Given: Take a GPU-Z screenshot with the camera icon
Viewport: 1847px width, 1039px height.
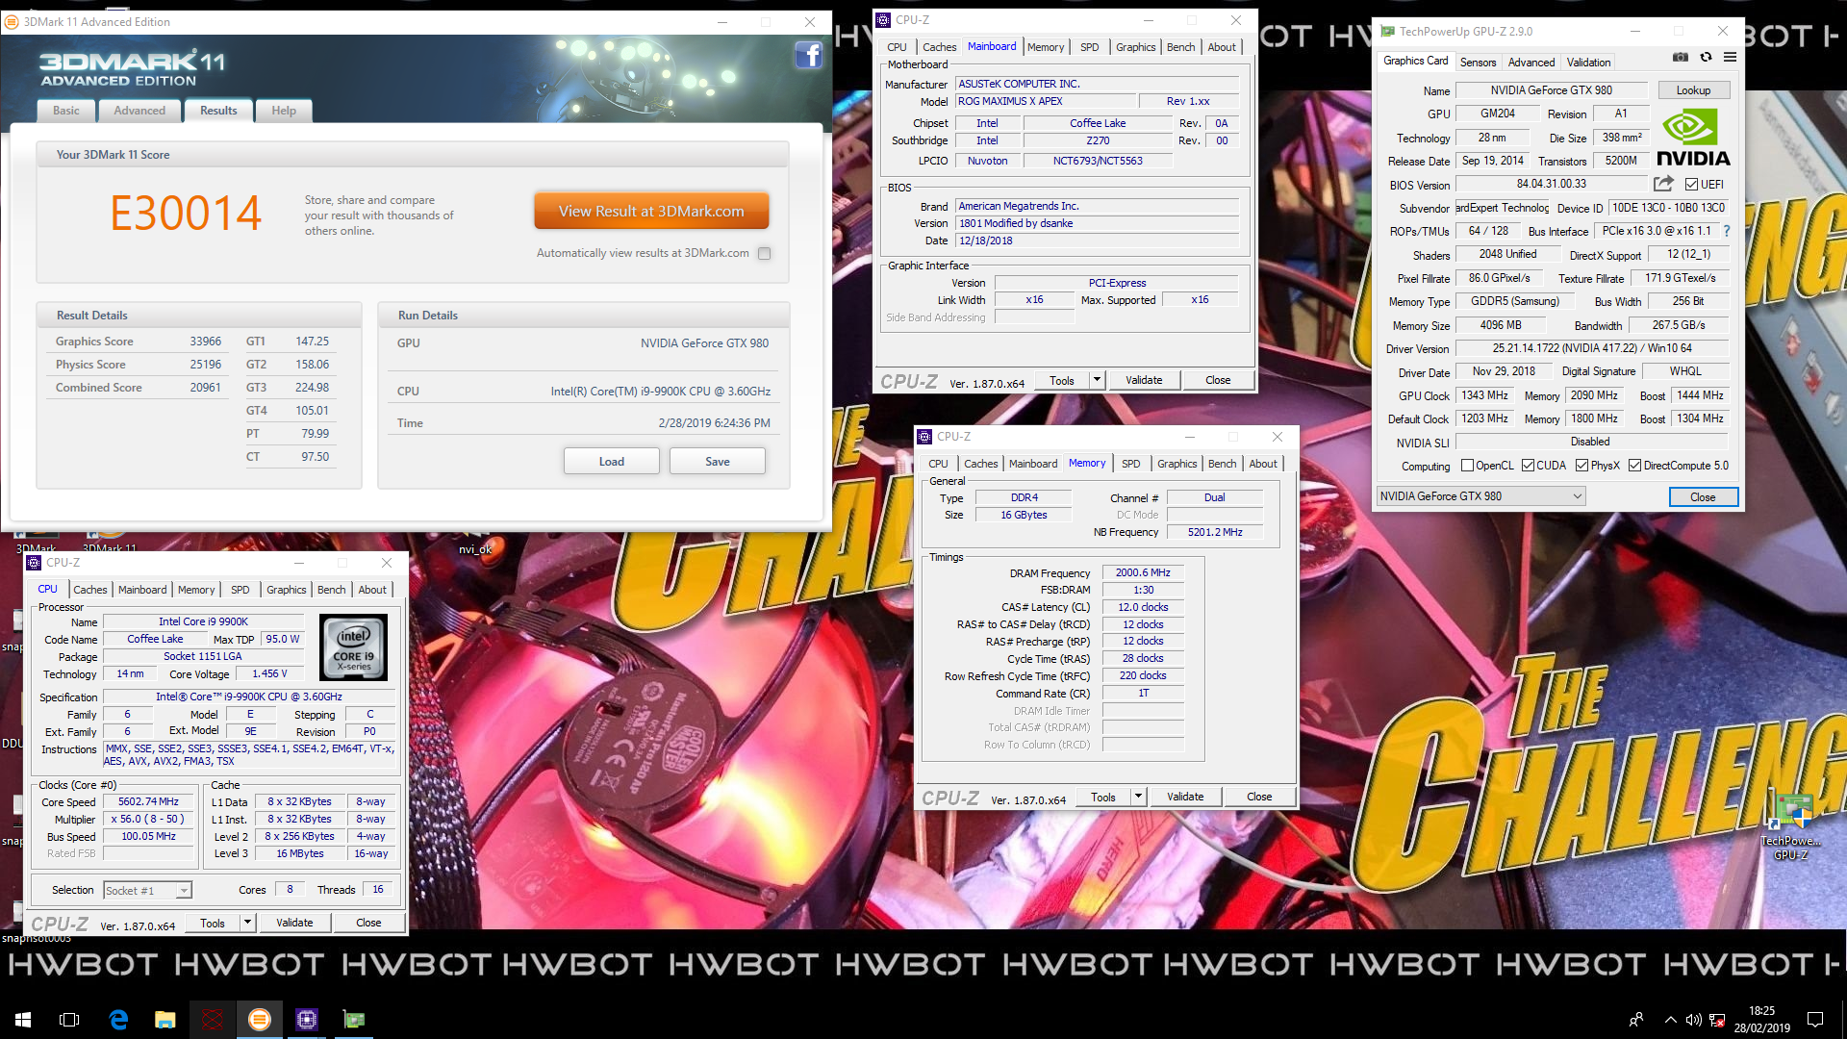Looking at the screenshot, I should click(1680, 58).
